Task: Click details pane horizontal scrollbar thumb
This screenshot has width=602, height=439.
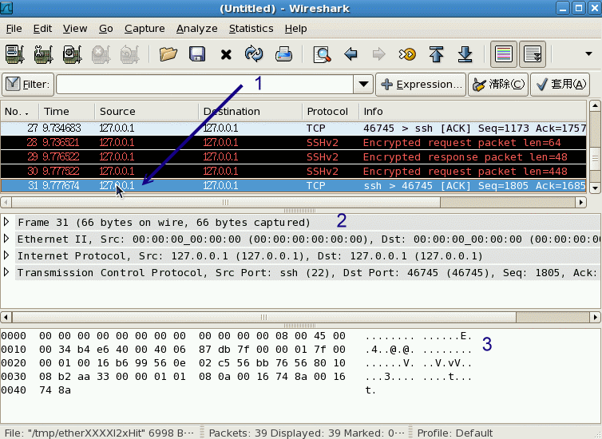Action: pyautogui.click(x=263, y=318)
